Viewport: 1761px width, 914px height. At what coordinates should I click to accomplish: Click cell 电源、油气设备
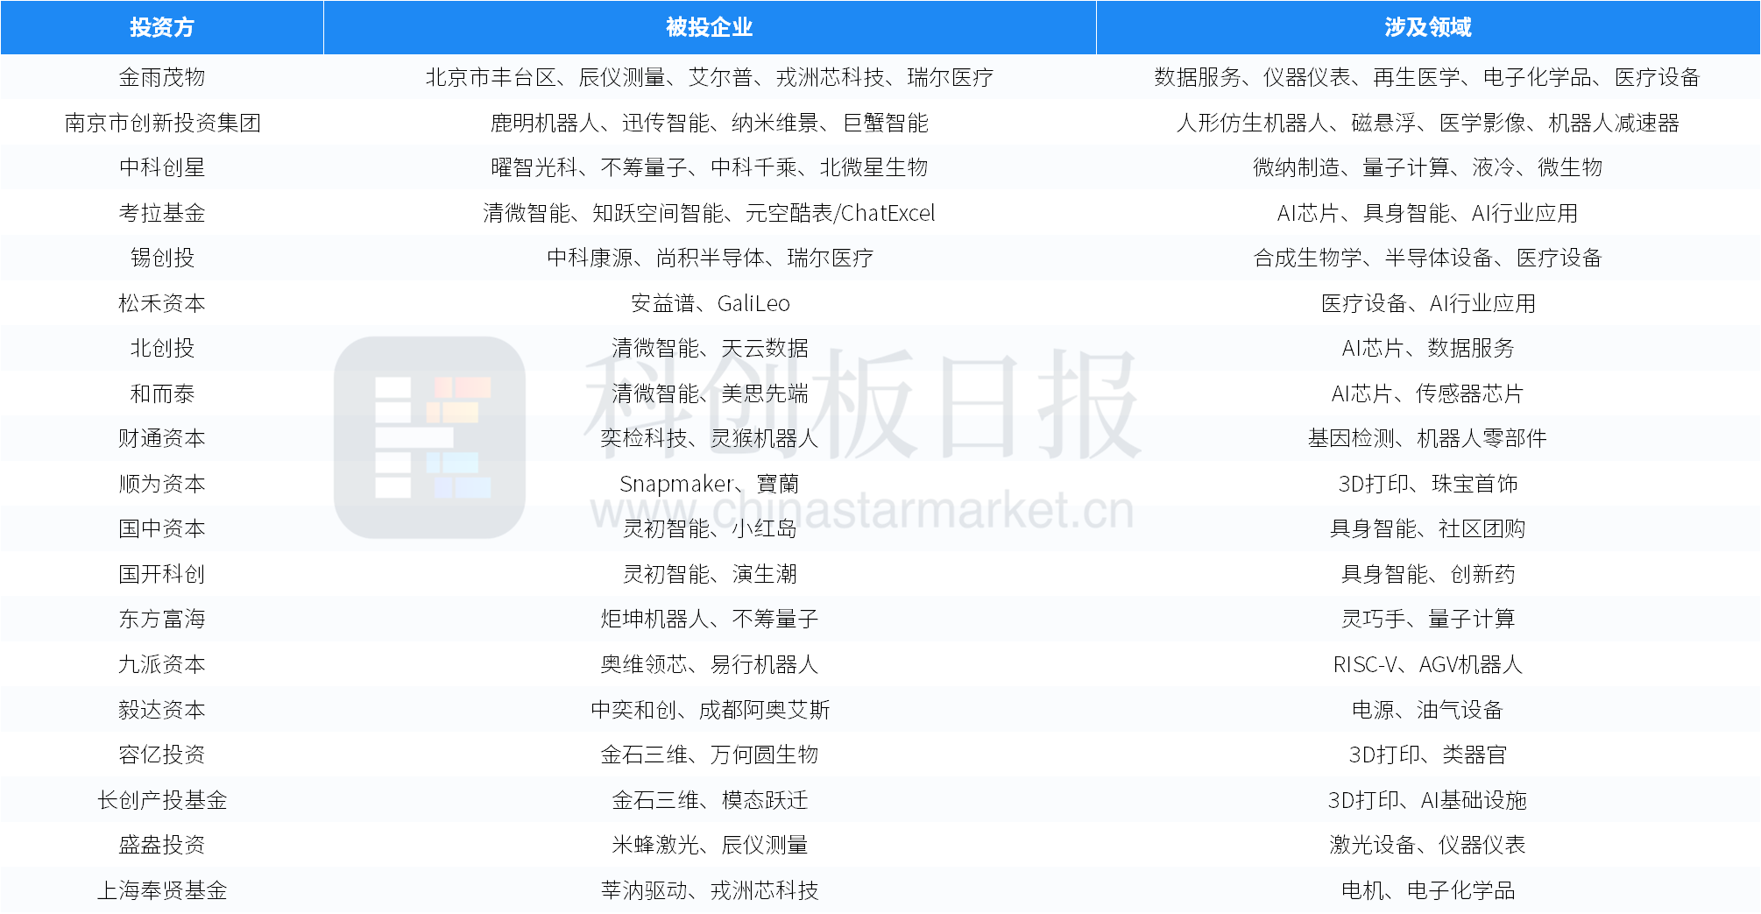point(1428,710)
